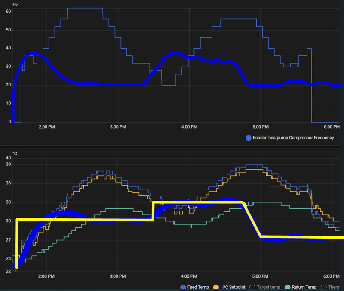Click the 50 value on the Hz axis
This screenshot has height=291, width=344.
(x=8, y=30)
